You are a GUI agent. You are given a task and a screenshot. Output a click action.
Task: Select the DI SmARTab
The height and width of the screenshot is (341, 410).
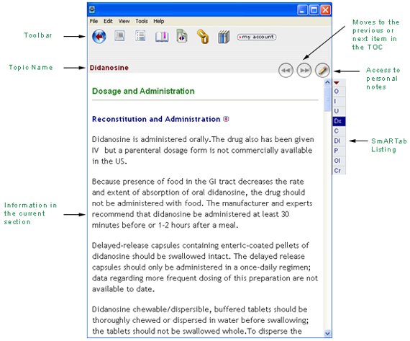tap(339, 141)
